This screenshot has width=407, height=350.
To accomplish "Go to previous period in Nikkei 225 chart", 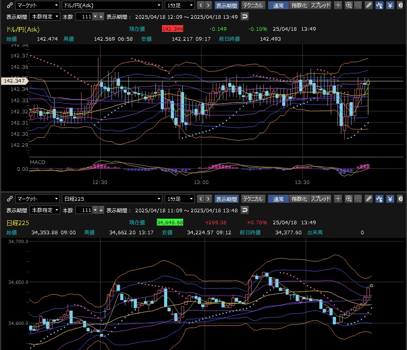I will [x=201, y=199].
